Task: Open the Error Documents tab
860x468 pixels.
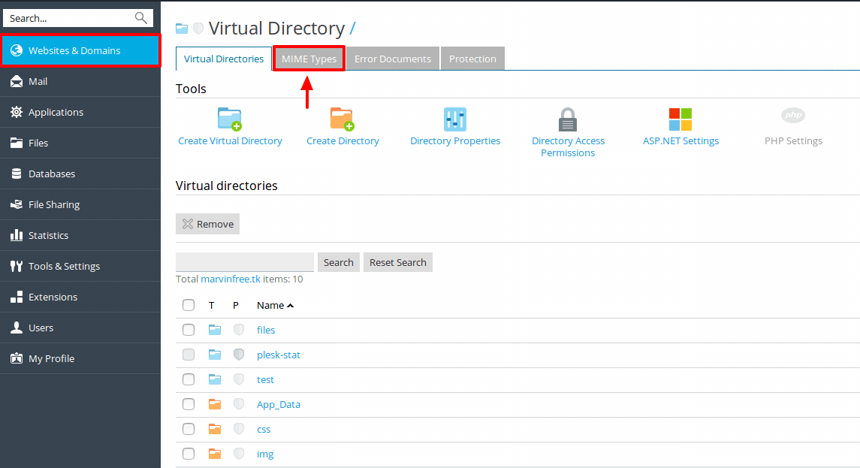Action: [393, 59]
